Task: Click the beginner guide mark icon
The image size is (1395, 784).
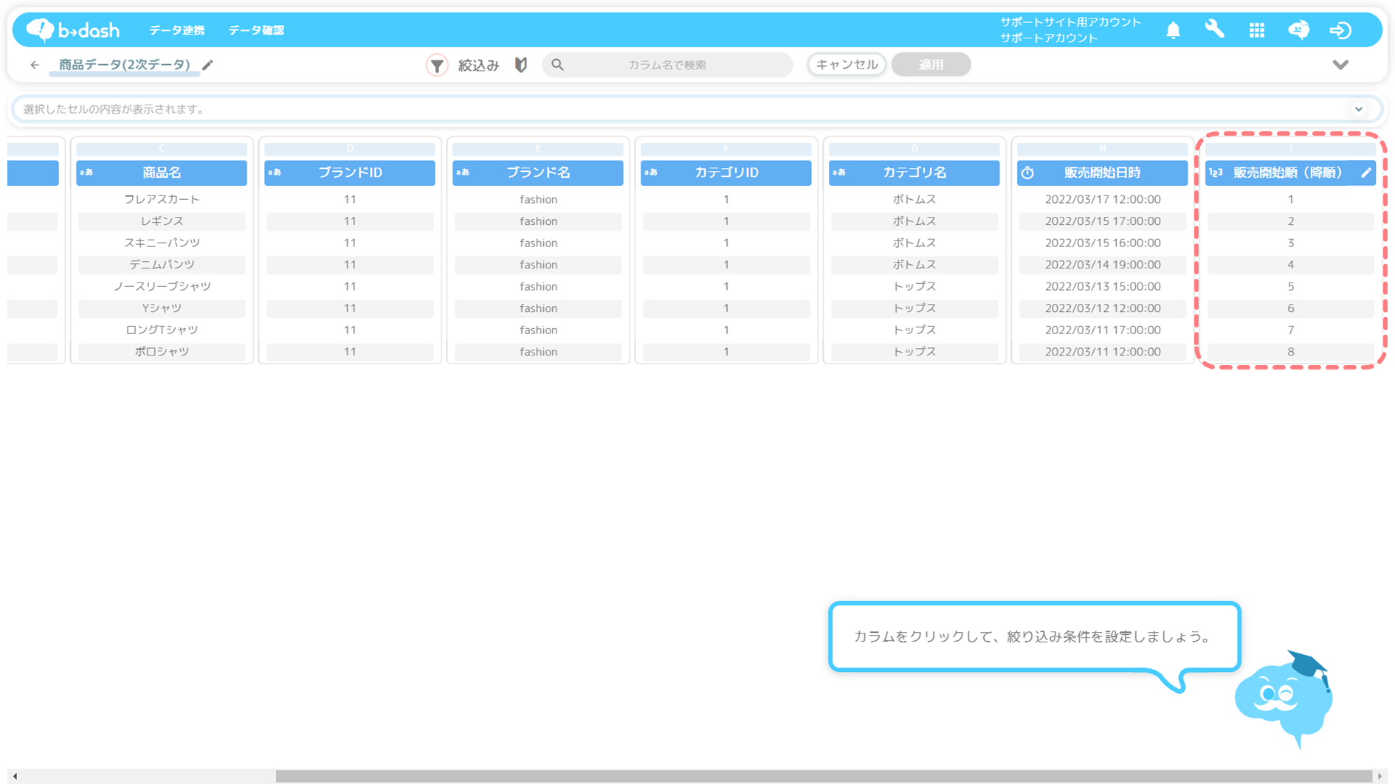Action: [521, 65]
